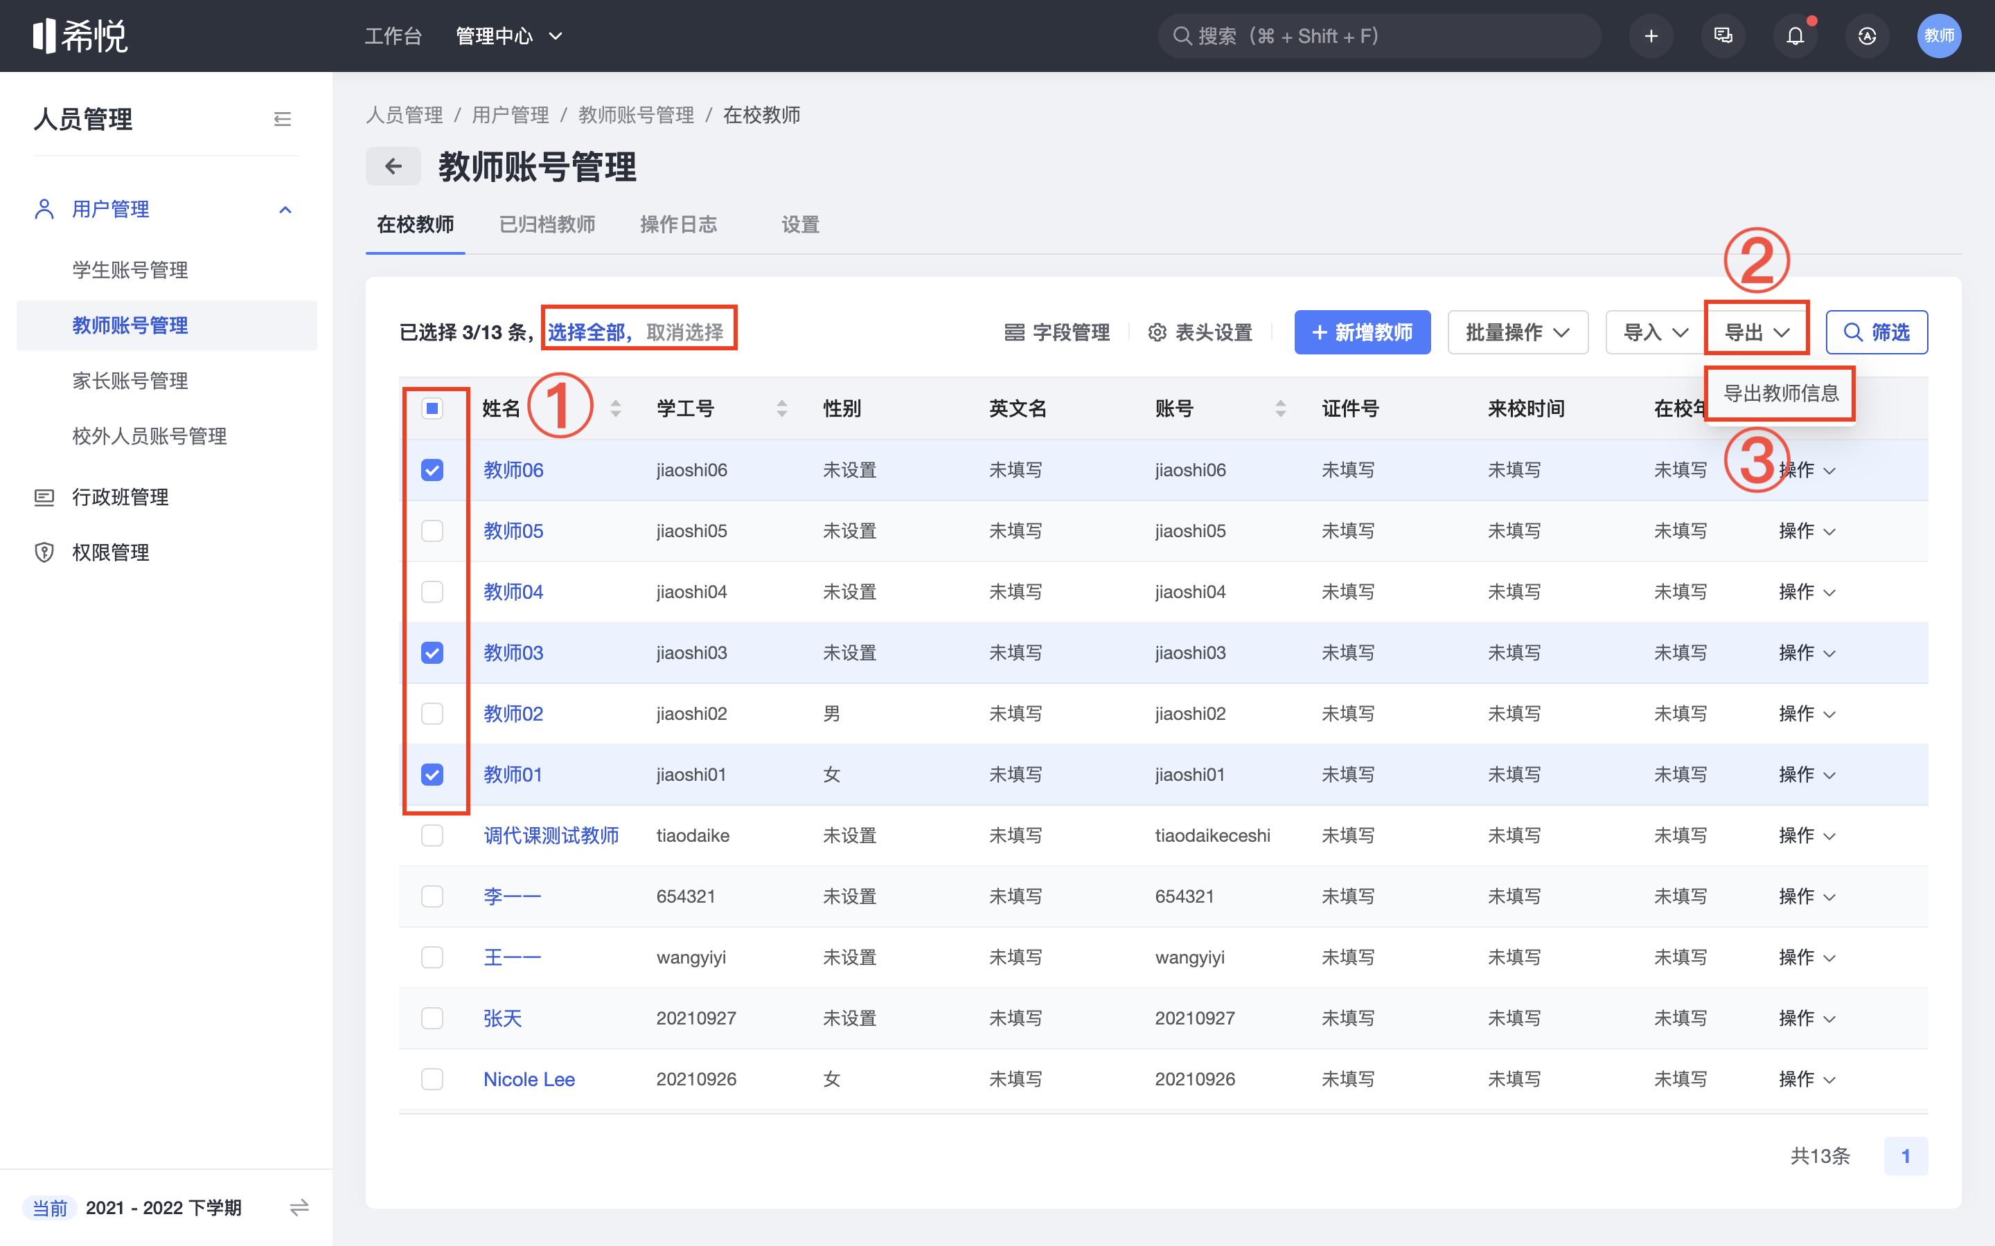Click the 2021 - 2022 下学期 semester label
The width and height of the screenshot is (1995, 1246).
point(163,1207)
